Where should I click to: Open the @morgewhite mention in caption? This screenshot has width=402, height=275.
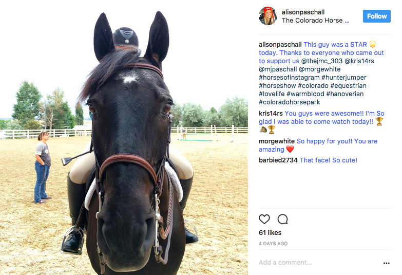pos(320,69)
